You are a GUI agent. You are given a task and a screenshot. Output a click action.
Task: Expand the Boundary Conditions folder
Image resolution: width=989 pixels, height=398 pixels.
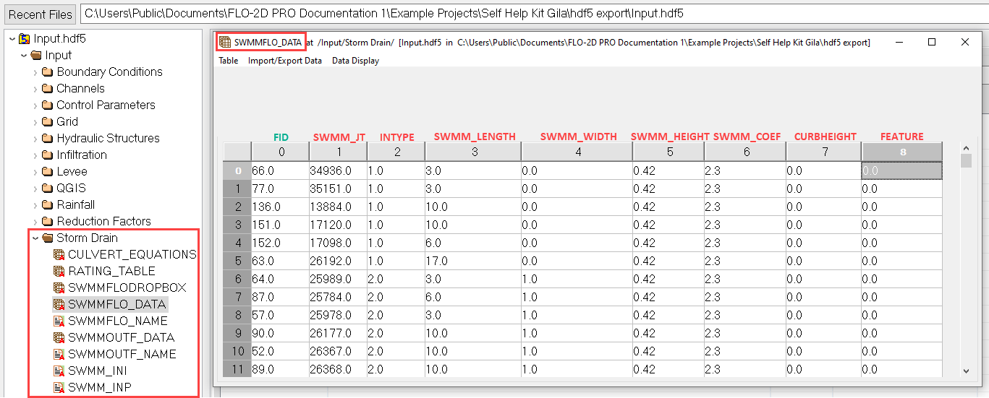click(x=35, y=72)
